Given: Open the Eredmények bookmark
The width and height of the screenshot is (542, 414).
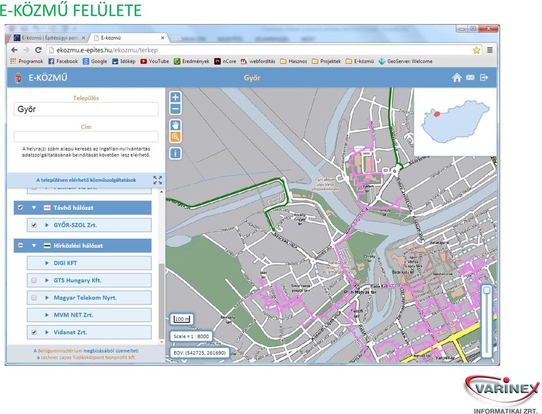Looking at the screenshot, I should pos(191,61).
